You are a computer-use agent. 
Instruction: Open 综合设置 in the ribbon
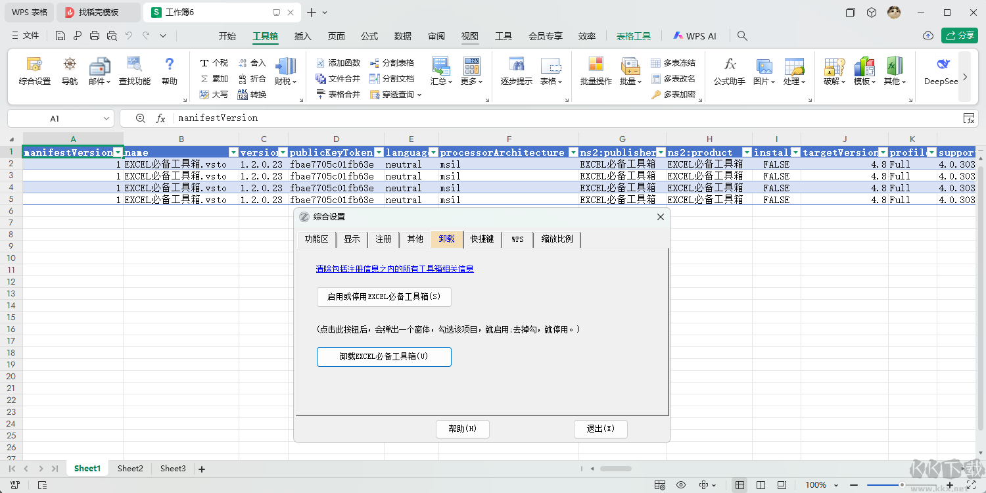[x=35, y=71]
